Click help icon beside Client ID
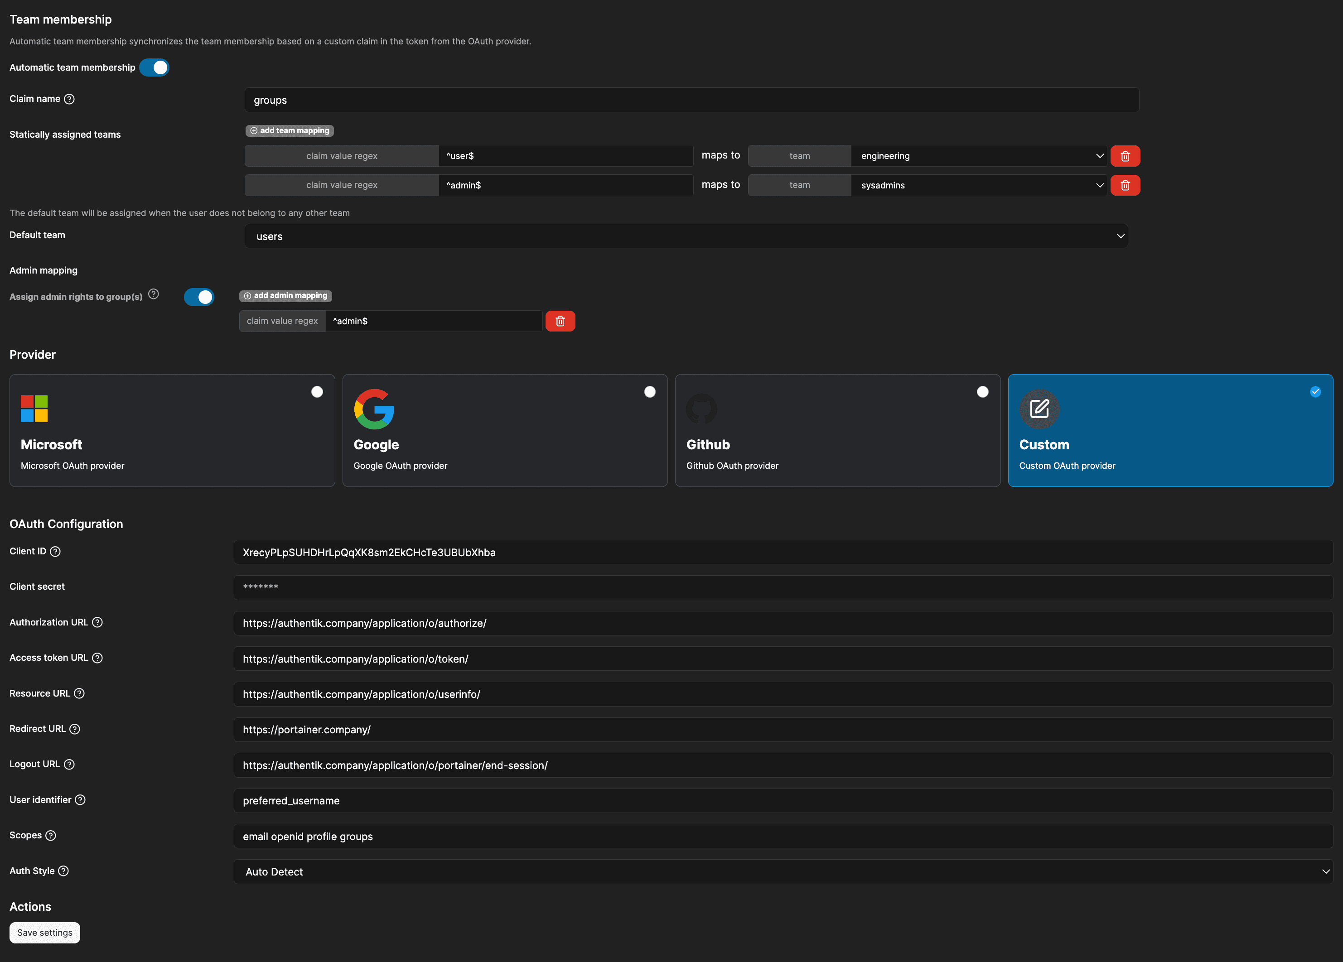The height and width of the screenshot is (962, 1343). coord(55,551)
